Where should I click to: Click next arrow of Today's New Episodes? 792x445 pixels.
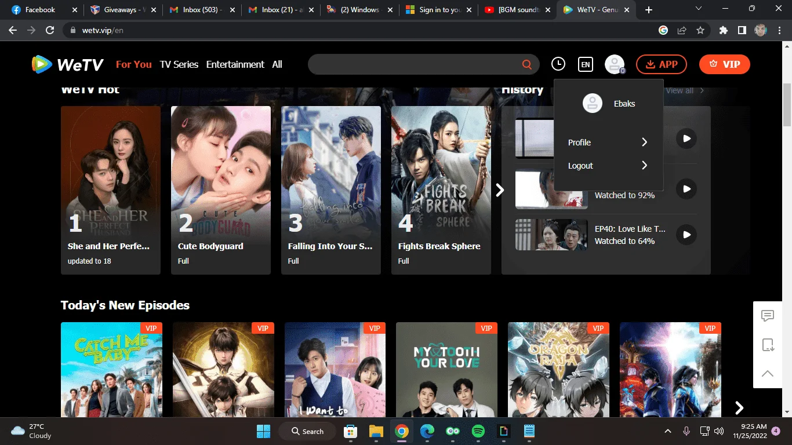[x=739, y=408]
